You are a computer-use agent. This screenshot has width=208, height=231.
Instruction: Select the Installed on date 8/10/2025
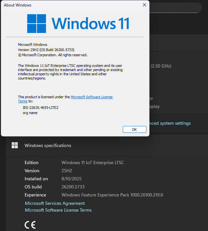[x=72, y=179]
